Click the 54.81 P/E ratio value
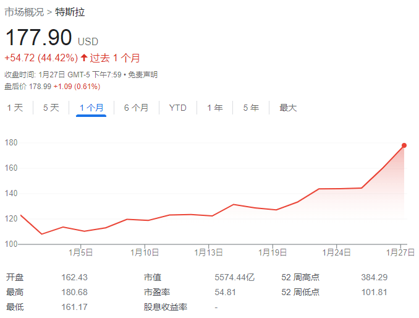 (x=226, y=292)
